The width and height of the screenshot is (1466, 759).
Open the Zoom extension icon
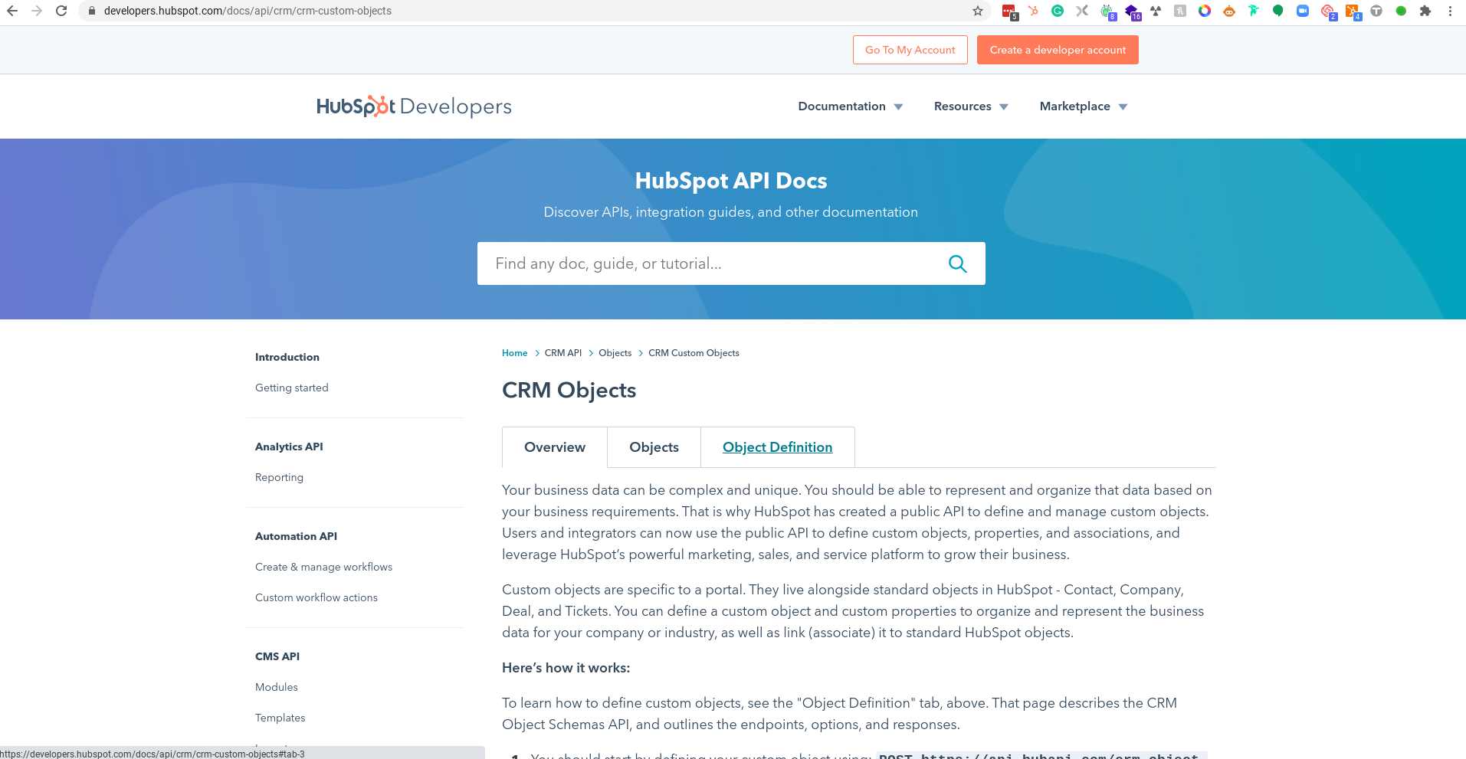[x=1304, y=11]
